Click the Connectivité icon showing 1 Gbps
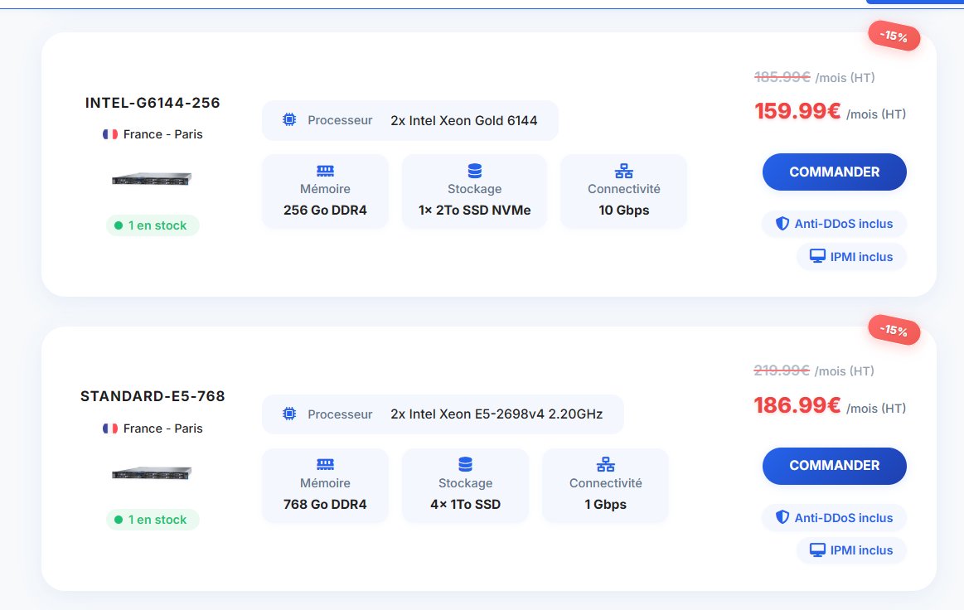The width and height of the screenshot is (964, 610). click(x=605, y=464)
